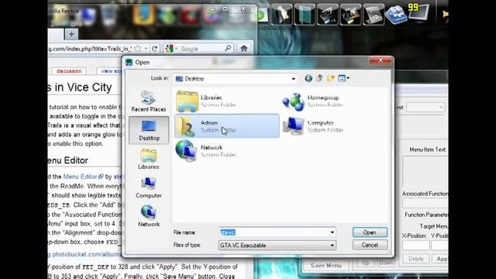Follow the Menu Editor link on the wiki page

(83, 177)
